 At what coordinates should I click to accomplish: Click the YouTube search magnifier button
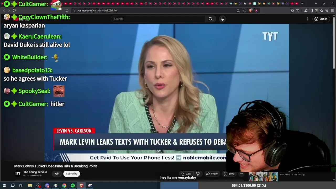pyautogui.click(x=211, y=19)
